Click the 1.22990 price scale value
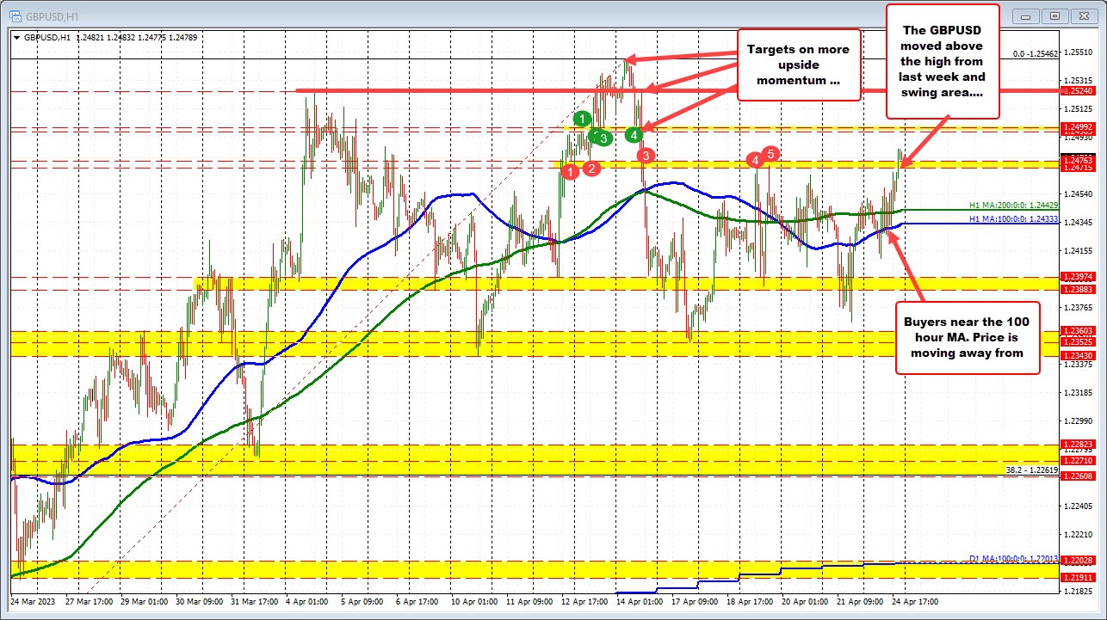Viewport: 1107px width, 620px height. pos(1077,420)
